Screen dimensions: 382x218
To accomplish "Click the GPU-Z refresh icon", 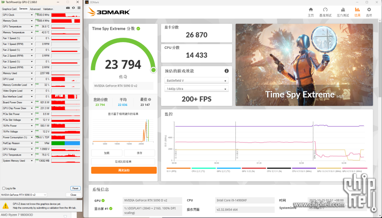I will [x=73, y=8].
